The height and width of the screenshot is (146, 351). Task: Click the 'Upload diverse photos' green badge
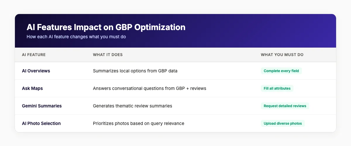283,124
